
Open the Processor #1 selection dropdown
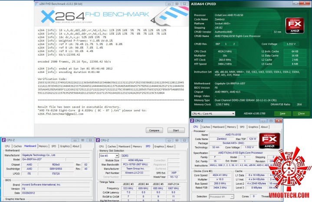pyautogui.click(x=221, y=197)
